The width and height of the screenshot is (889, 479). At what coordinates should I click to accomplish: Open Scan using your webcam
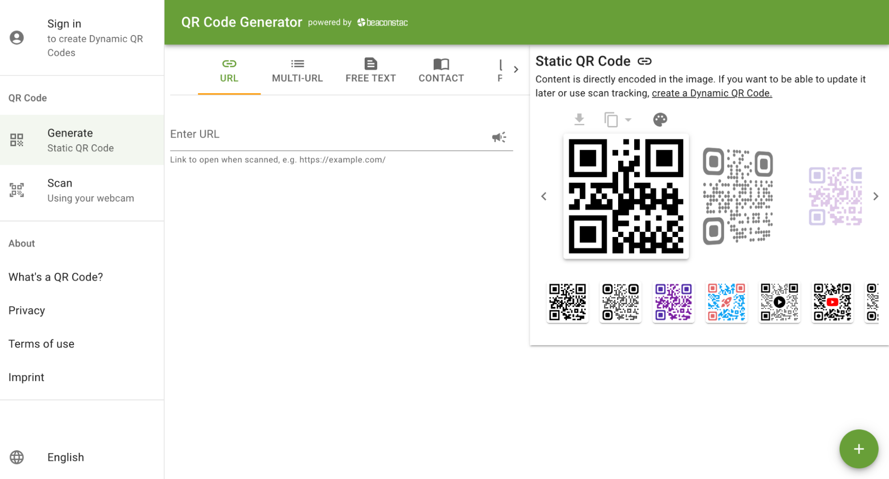point(82,190)
